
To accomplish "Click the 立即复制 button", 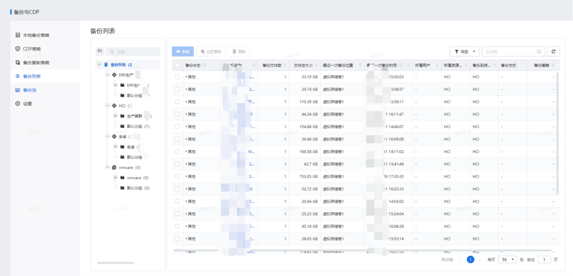I will tap(210, 52).
